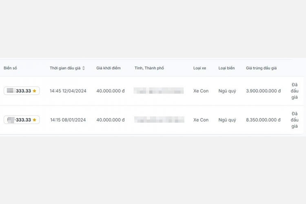Click Đã đấu giá status in the 8.350.000.000 đ row
This screenshot has width=306, height=204.
click(295, 120)
